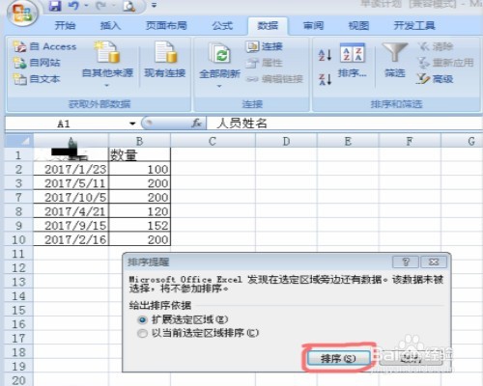
Task: Open the Office button menu
Action: [x=21, y=14]
